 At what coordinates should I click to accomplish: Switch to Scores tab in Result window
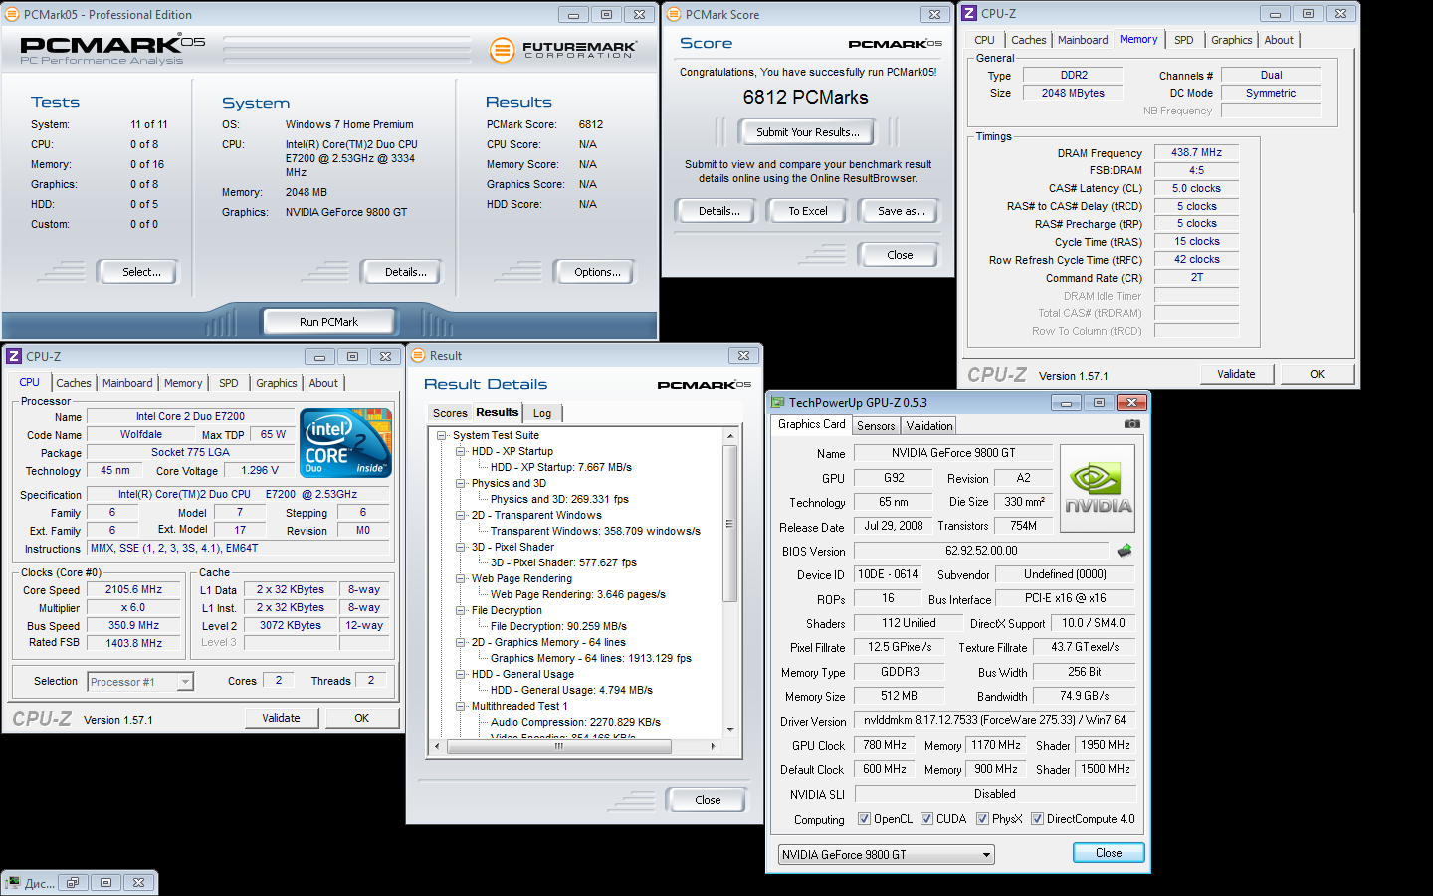[x=450, y=413]
